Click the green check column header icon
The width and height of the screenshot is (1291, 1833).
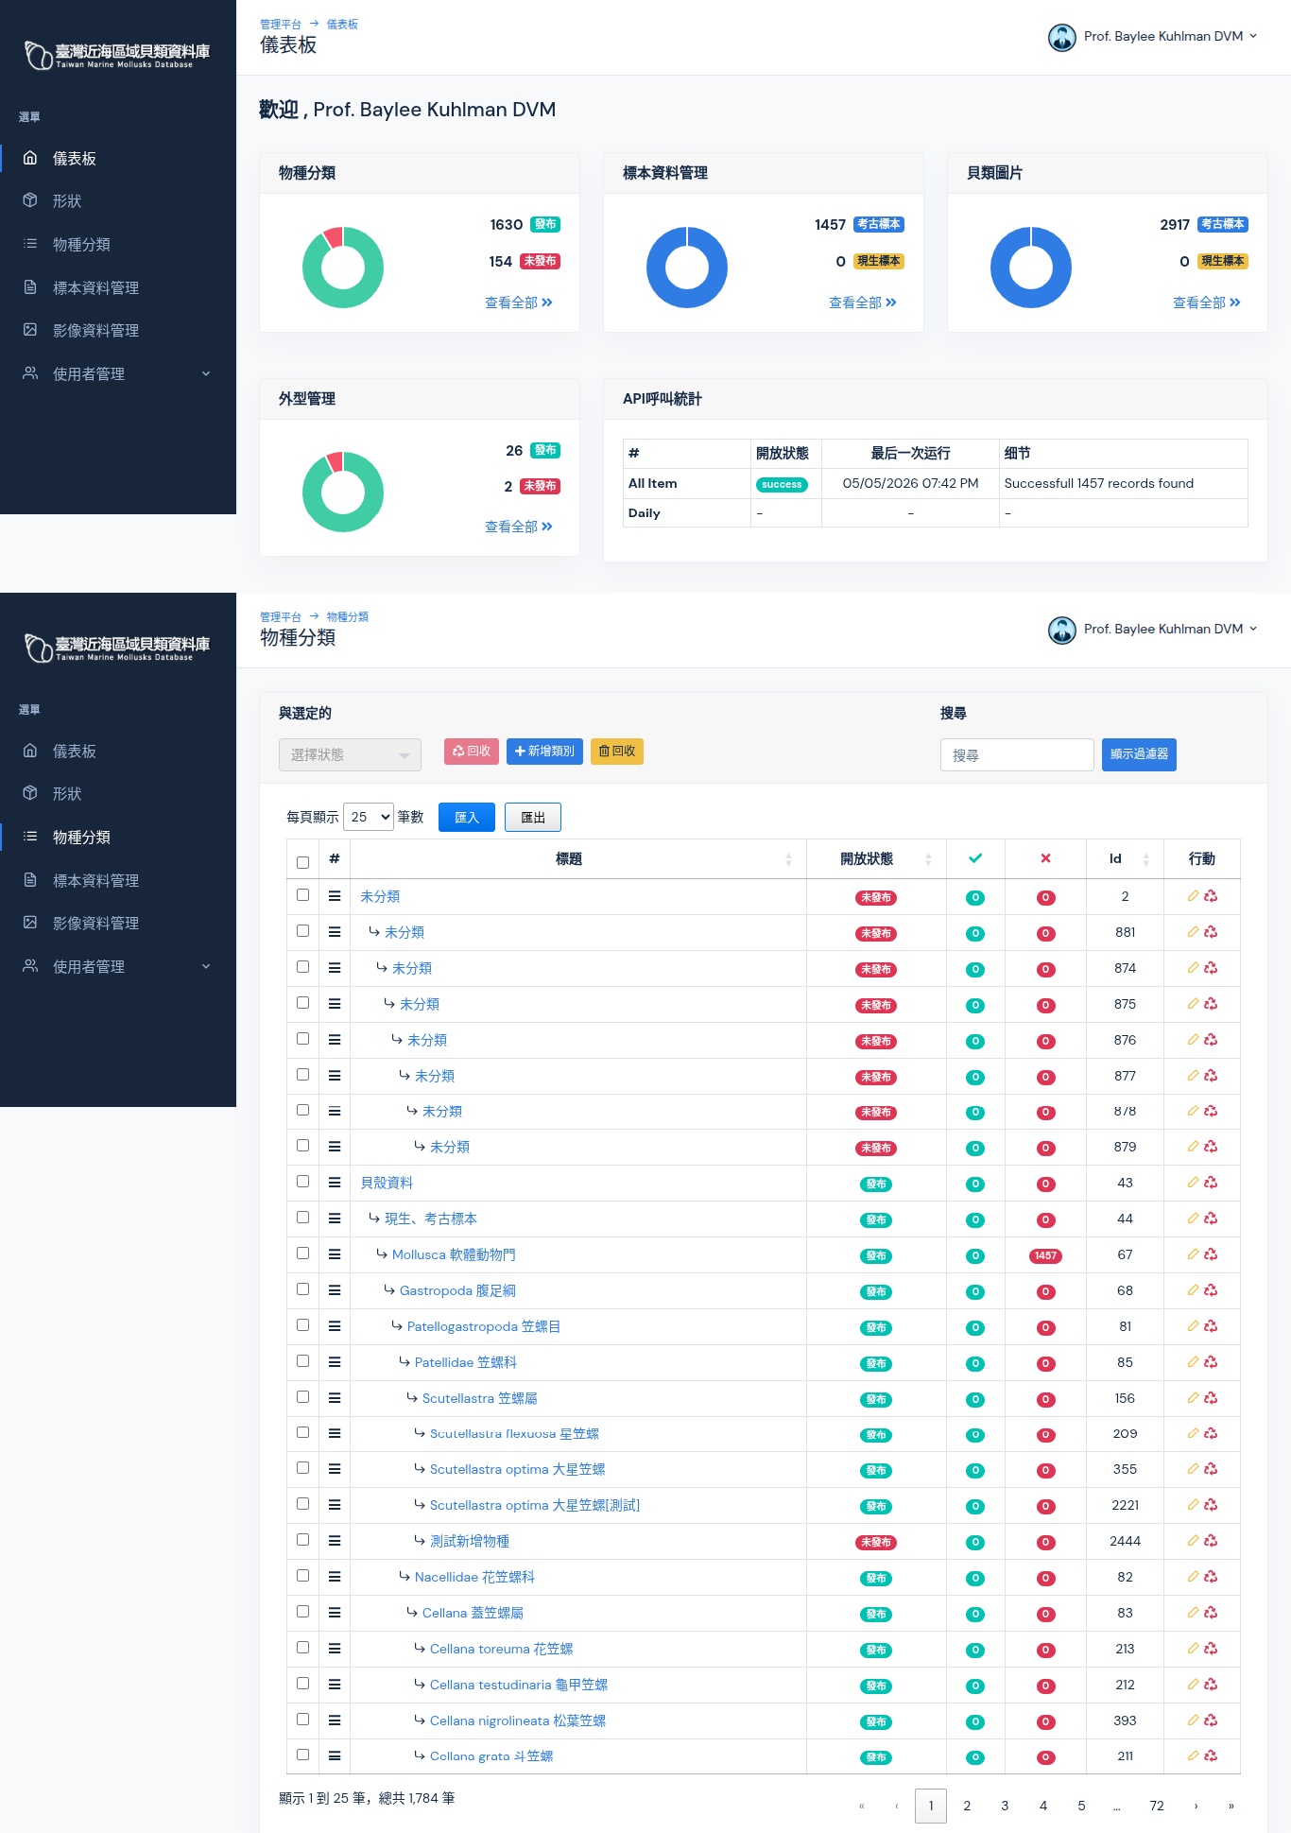pos(975,858)
